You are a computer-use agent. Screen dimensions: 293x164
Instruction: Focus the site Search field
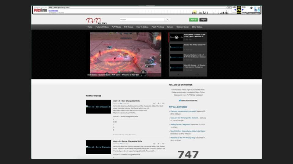pos(142,19)
